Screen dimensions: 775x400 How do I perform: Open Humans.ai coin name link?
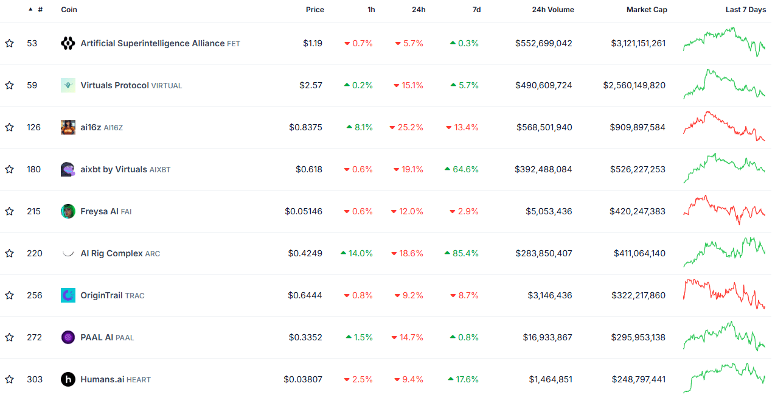(116, 379)
